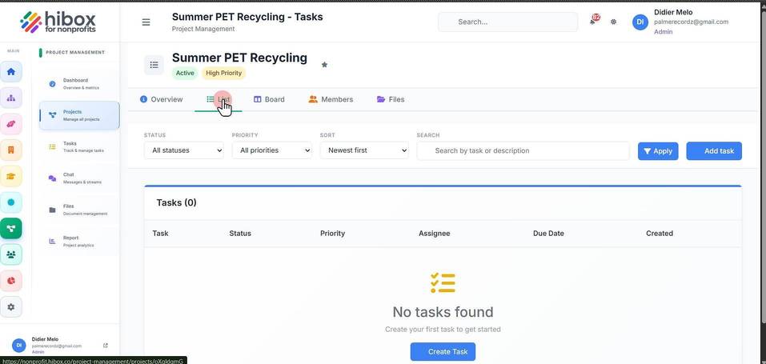Open the red pie chart sidebar icon

coord(10,281)
